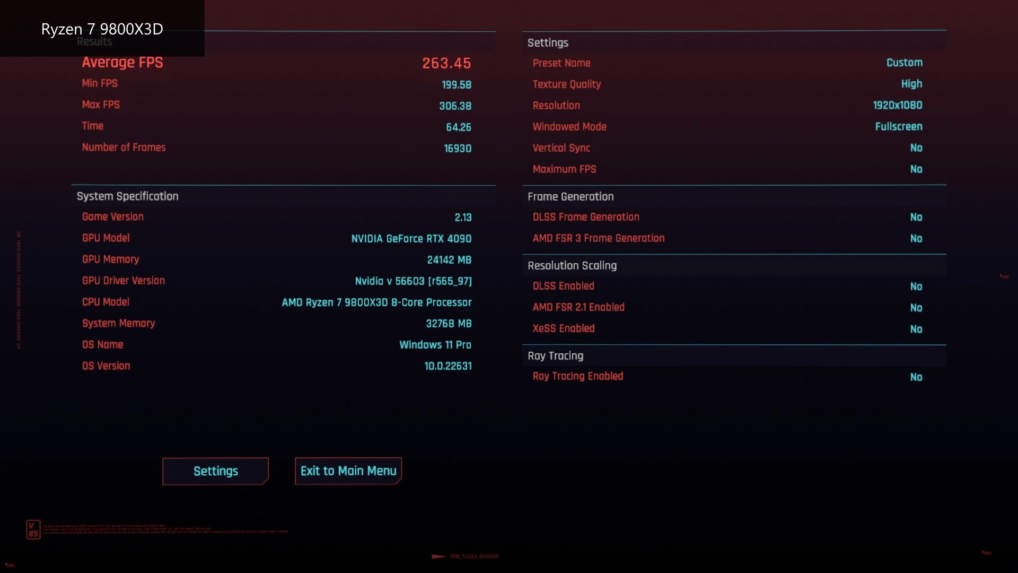The width and height of the screenshot is (1018, 573).
Task: Click the Settings button
Action: click(215, 470)
